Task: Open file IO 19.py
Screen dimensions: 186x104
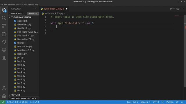Action: pyautogui.click(x=24, y=28)
